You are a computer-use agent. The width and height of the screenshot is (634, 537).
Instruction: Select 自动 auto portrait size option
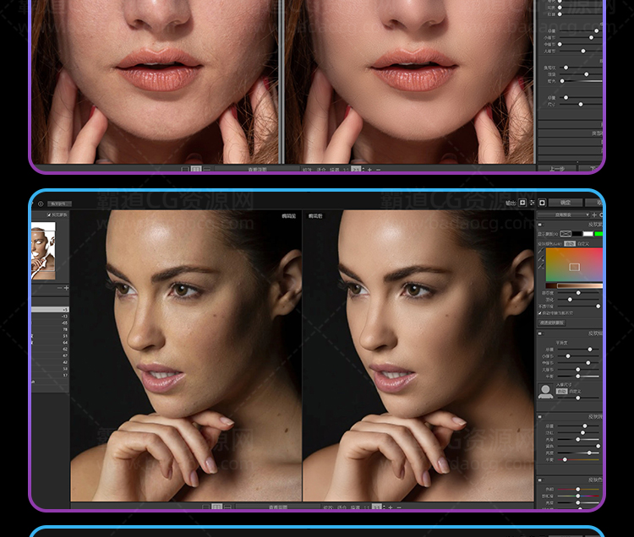coord(561,391)
